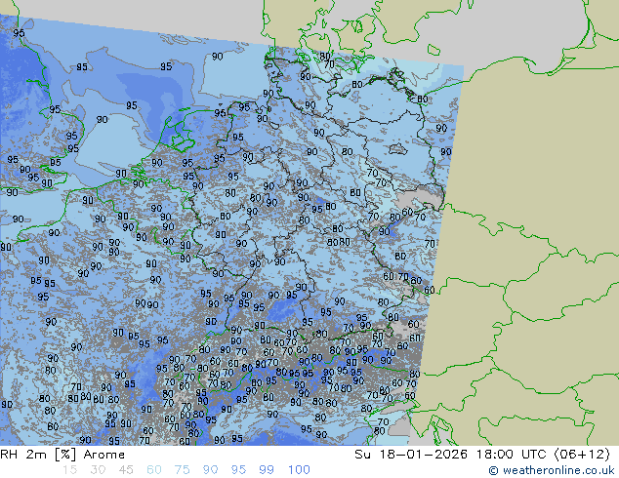Click the legend value 15 in color scale

[69, 470]
